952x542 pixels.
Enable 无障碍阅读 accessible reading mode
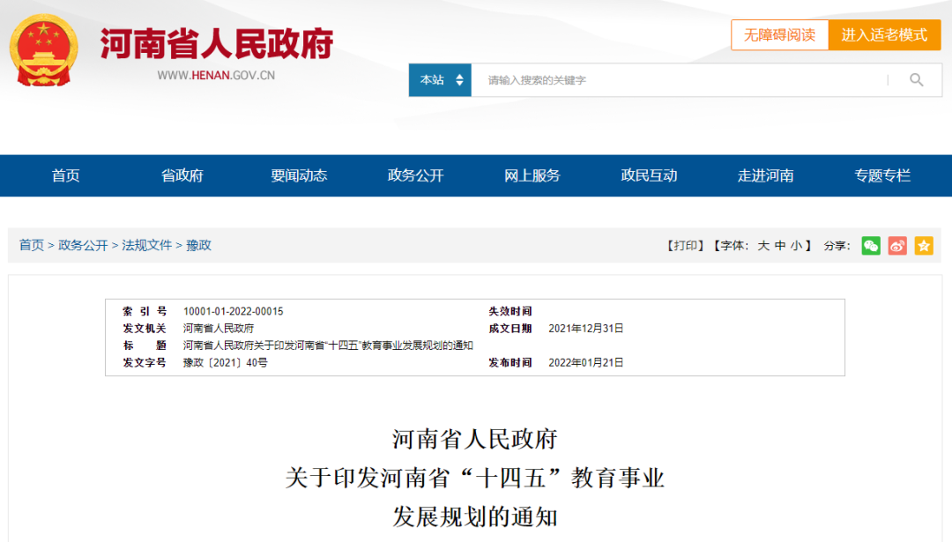(x=780, y=35)
